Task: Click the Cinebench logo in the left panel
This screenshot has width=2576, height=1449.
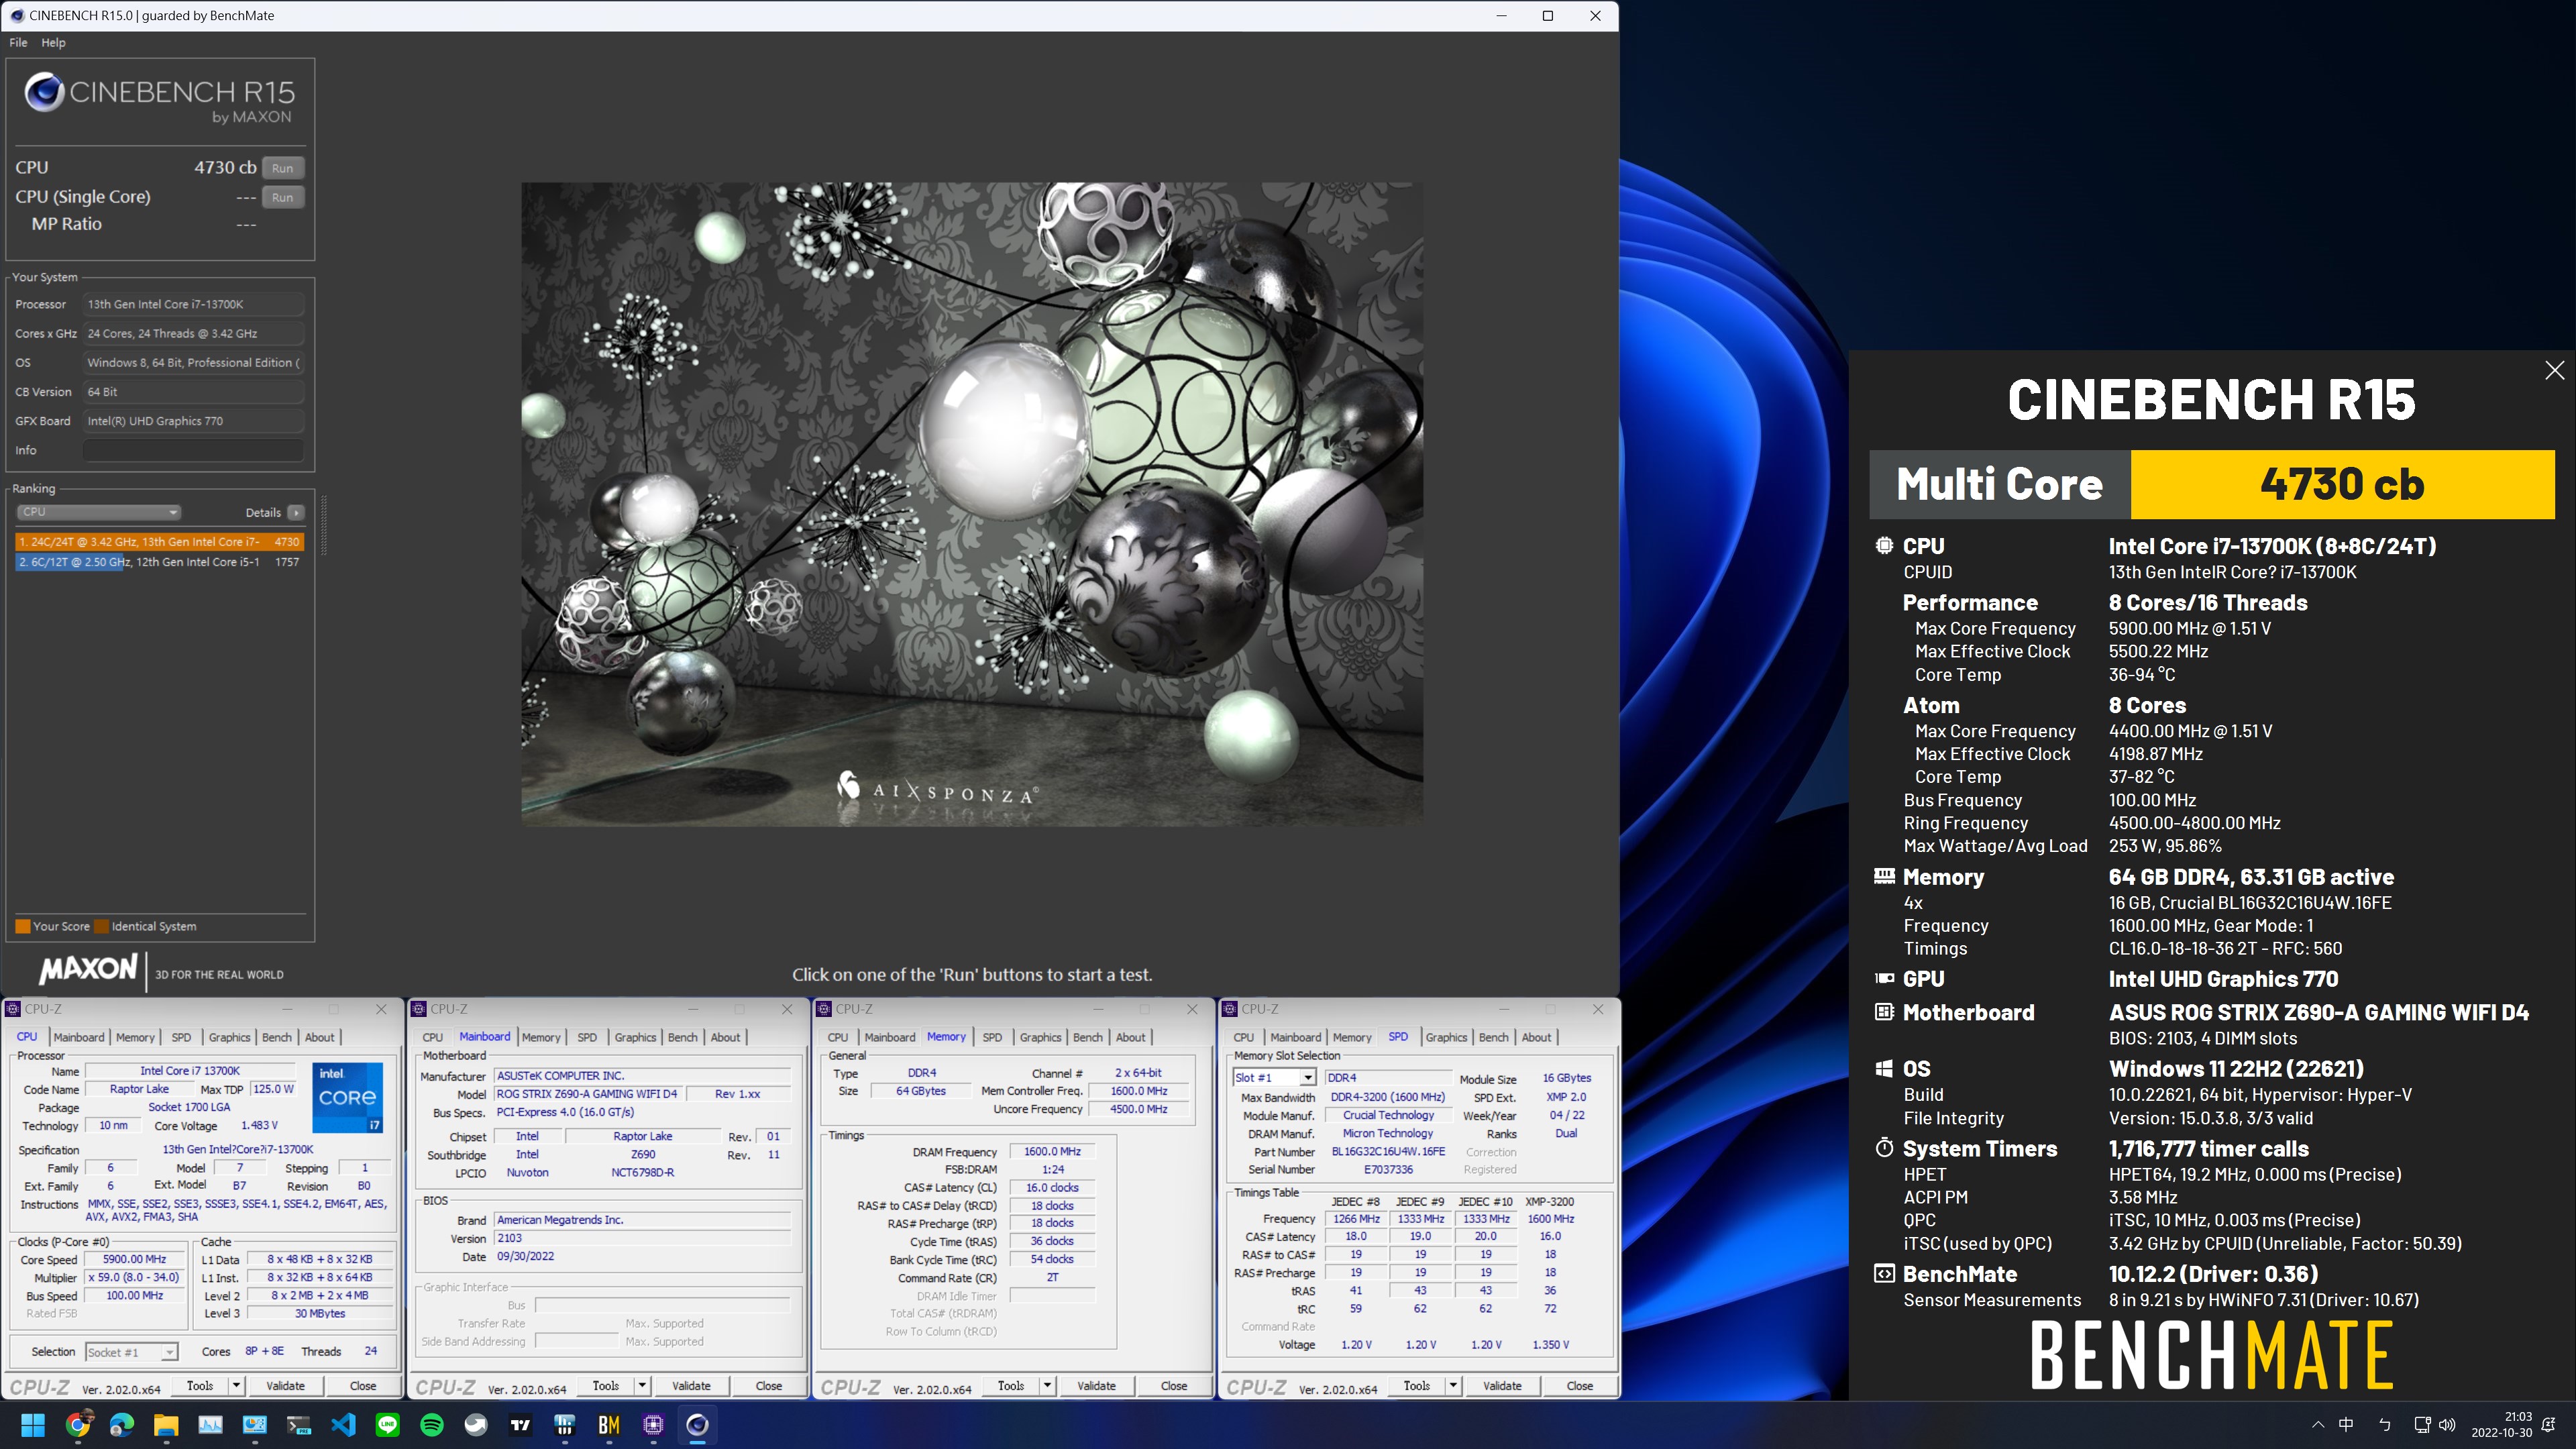Action: [x=160, y=98]
